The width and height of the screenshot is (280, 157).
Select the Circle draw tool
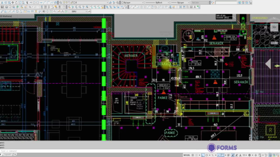[x=152, y=7]
